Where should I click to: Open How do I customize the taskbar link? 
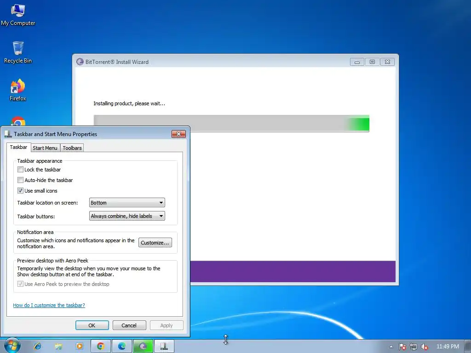(49, 305)
